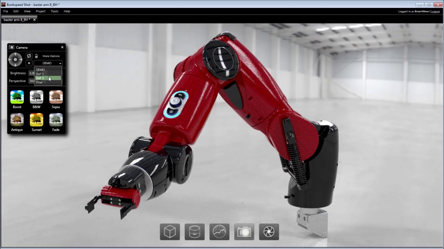Select DoF 1 from camera list
This screenshot has width=444, height=249.
[x=48, y=74]
